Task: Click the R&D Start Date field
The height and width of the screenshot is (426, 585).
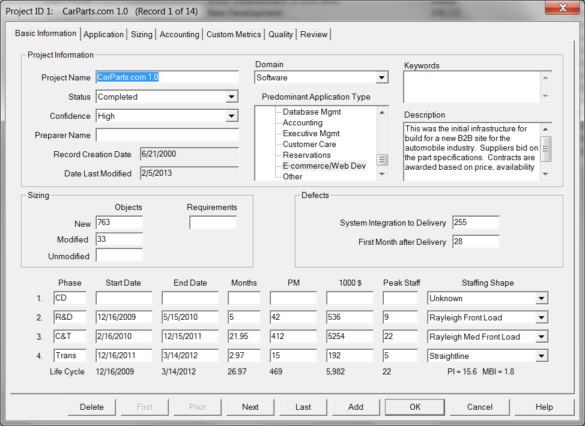Action: (124, 317)
